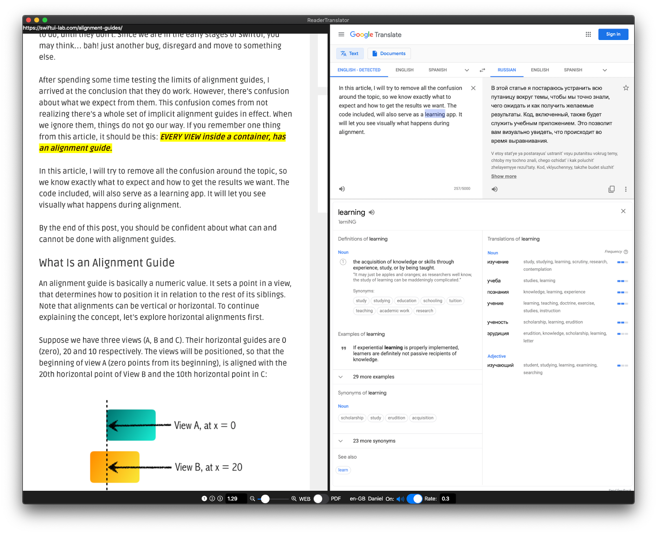Click the 'schooling' synonym chip
This screenshot has height=534, width=657.
(x=432, y=301)
